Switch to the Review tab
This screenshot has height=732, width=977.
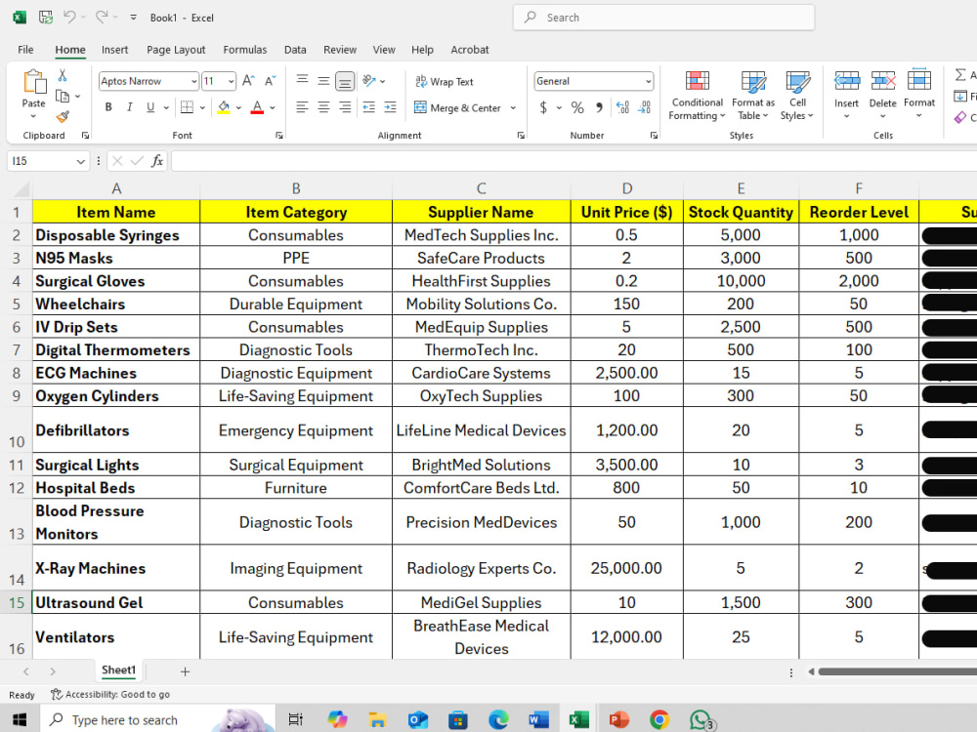click(340, 50)
